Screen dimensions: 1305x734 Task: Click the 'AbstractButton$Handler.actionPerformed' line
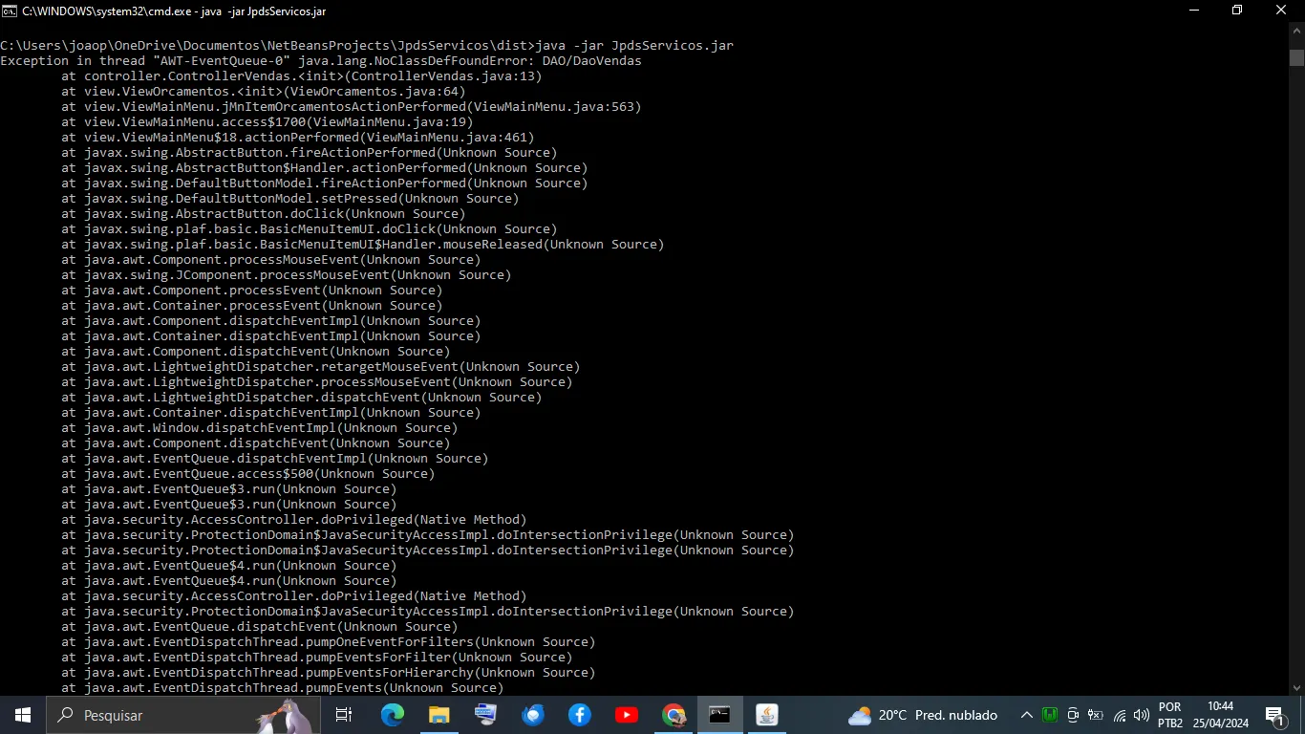[325, 168]
